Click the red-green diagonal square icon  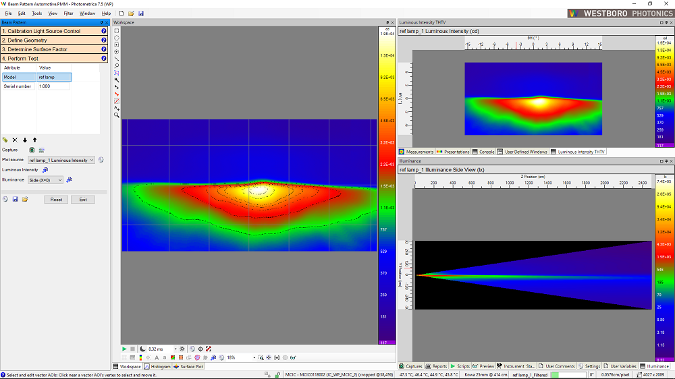pyautogui.click(x=173, y=357)
